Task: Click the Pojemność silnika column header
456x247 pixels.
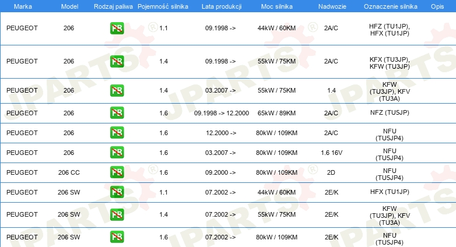Action: pos(163,6)
